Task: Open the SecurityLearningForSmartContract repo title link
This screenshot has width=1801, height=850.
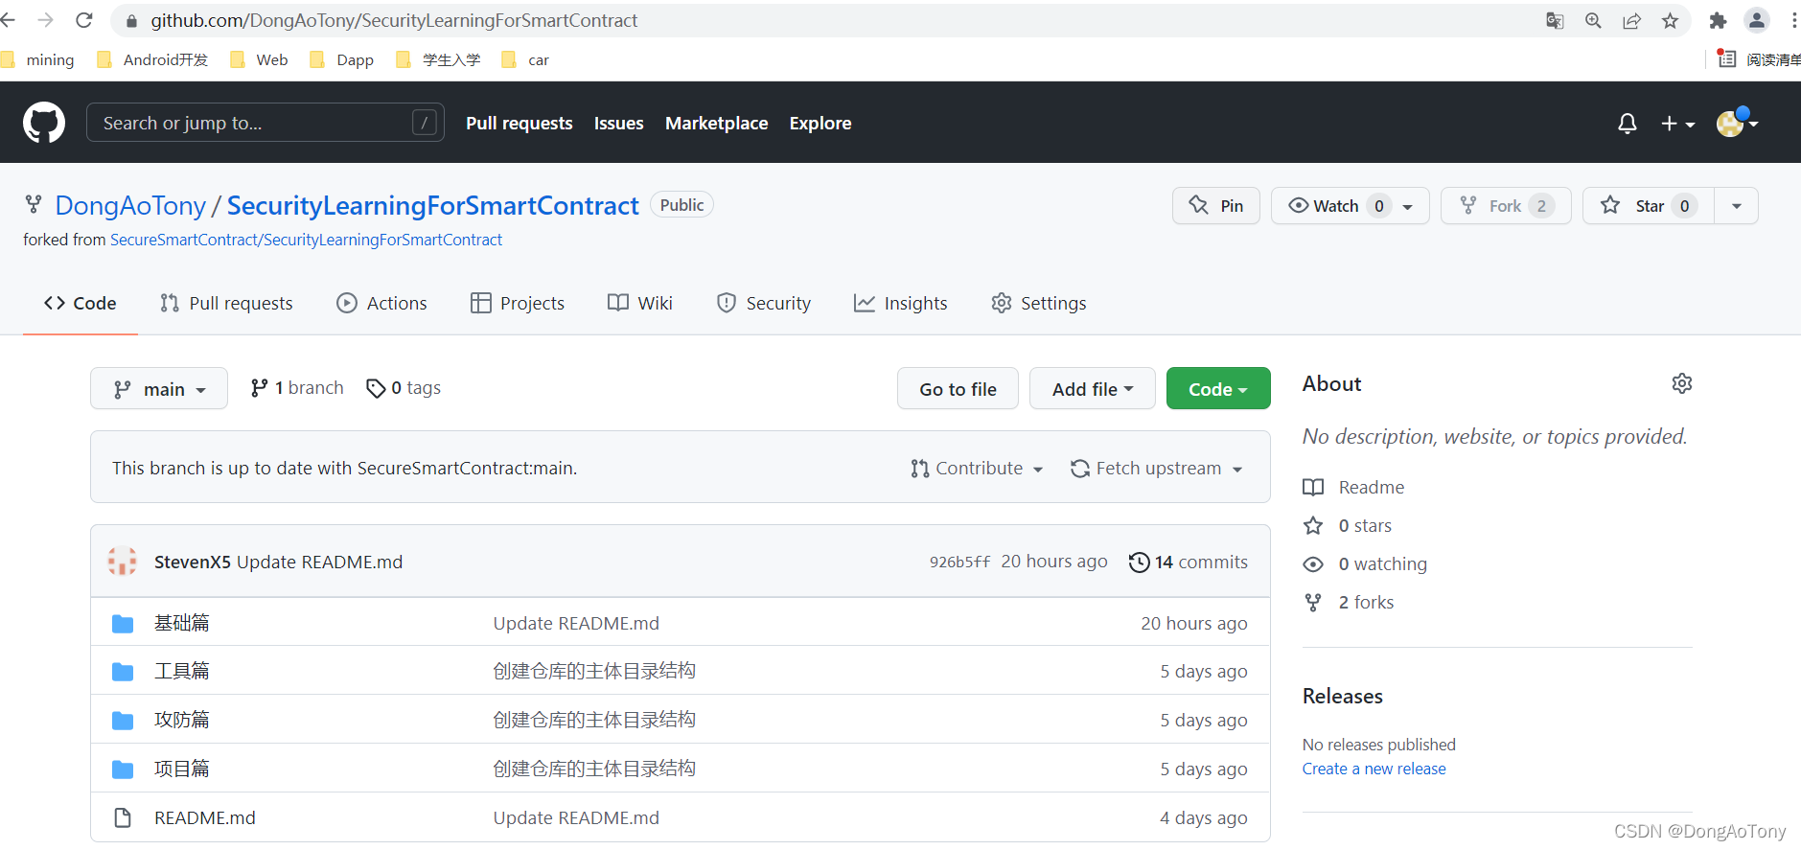Action: point(432,206)
